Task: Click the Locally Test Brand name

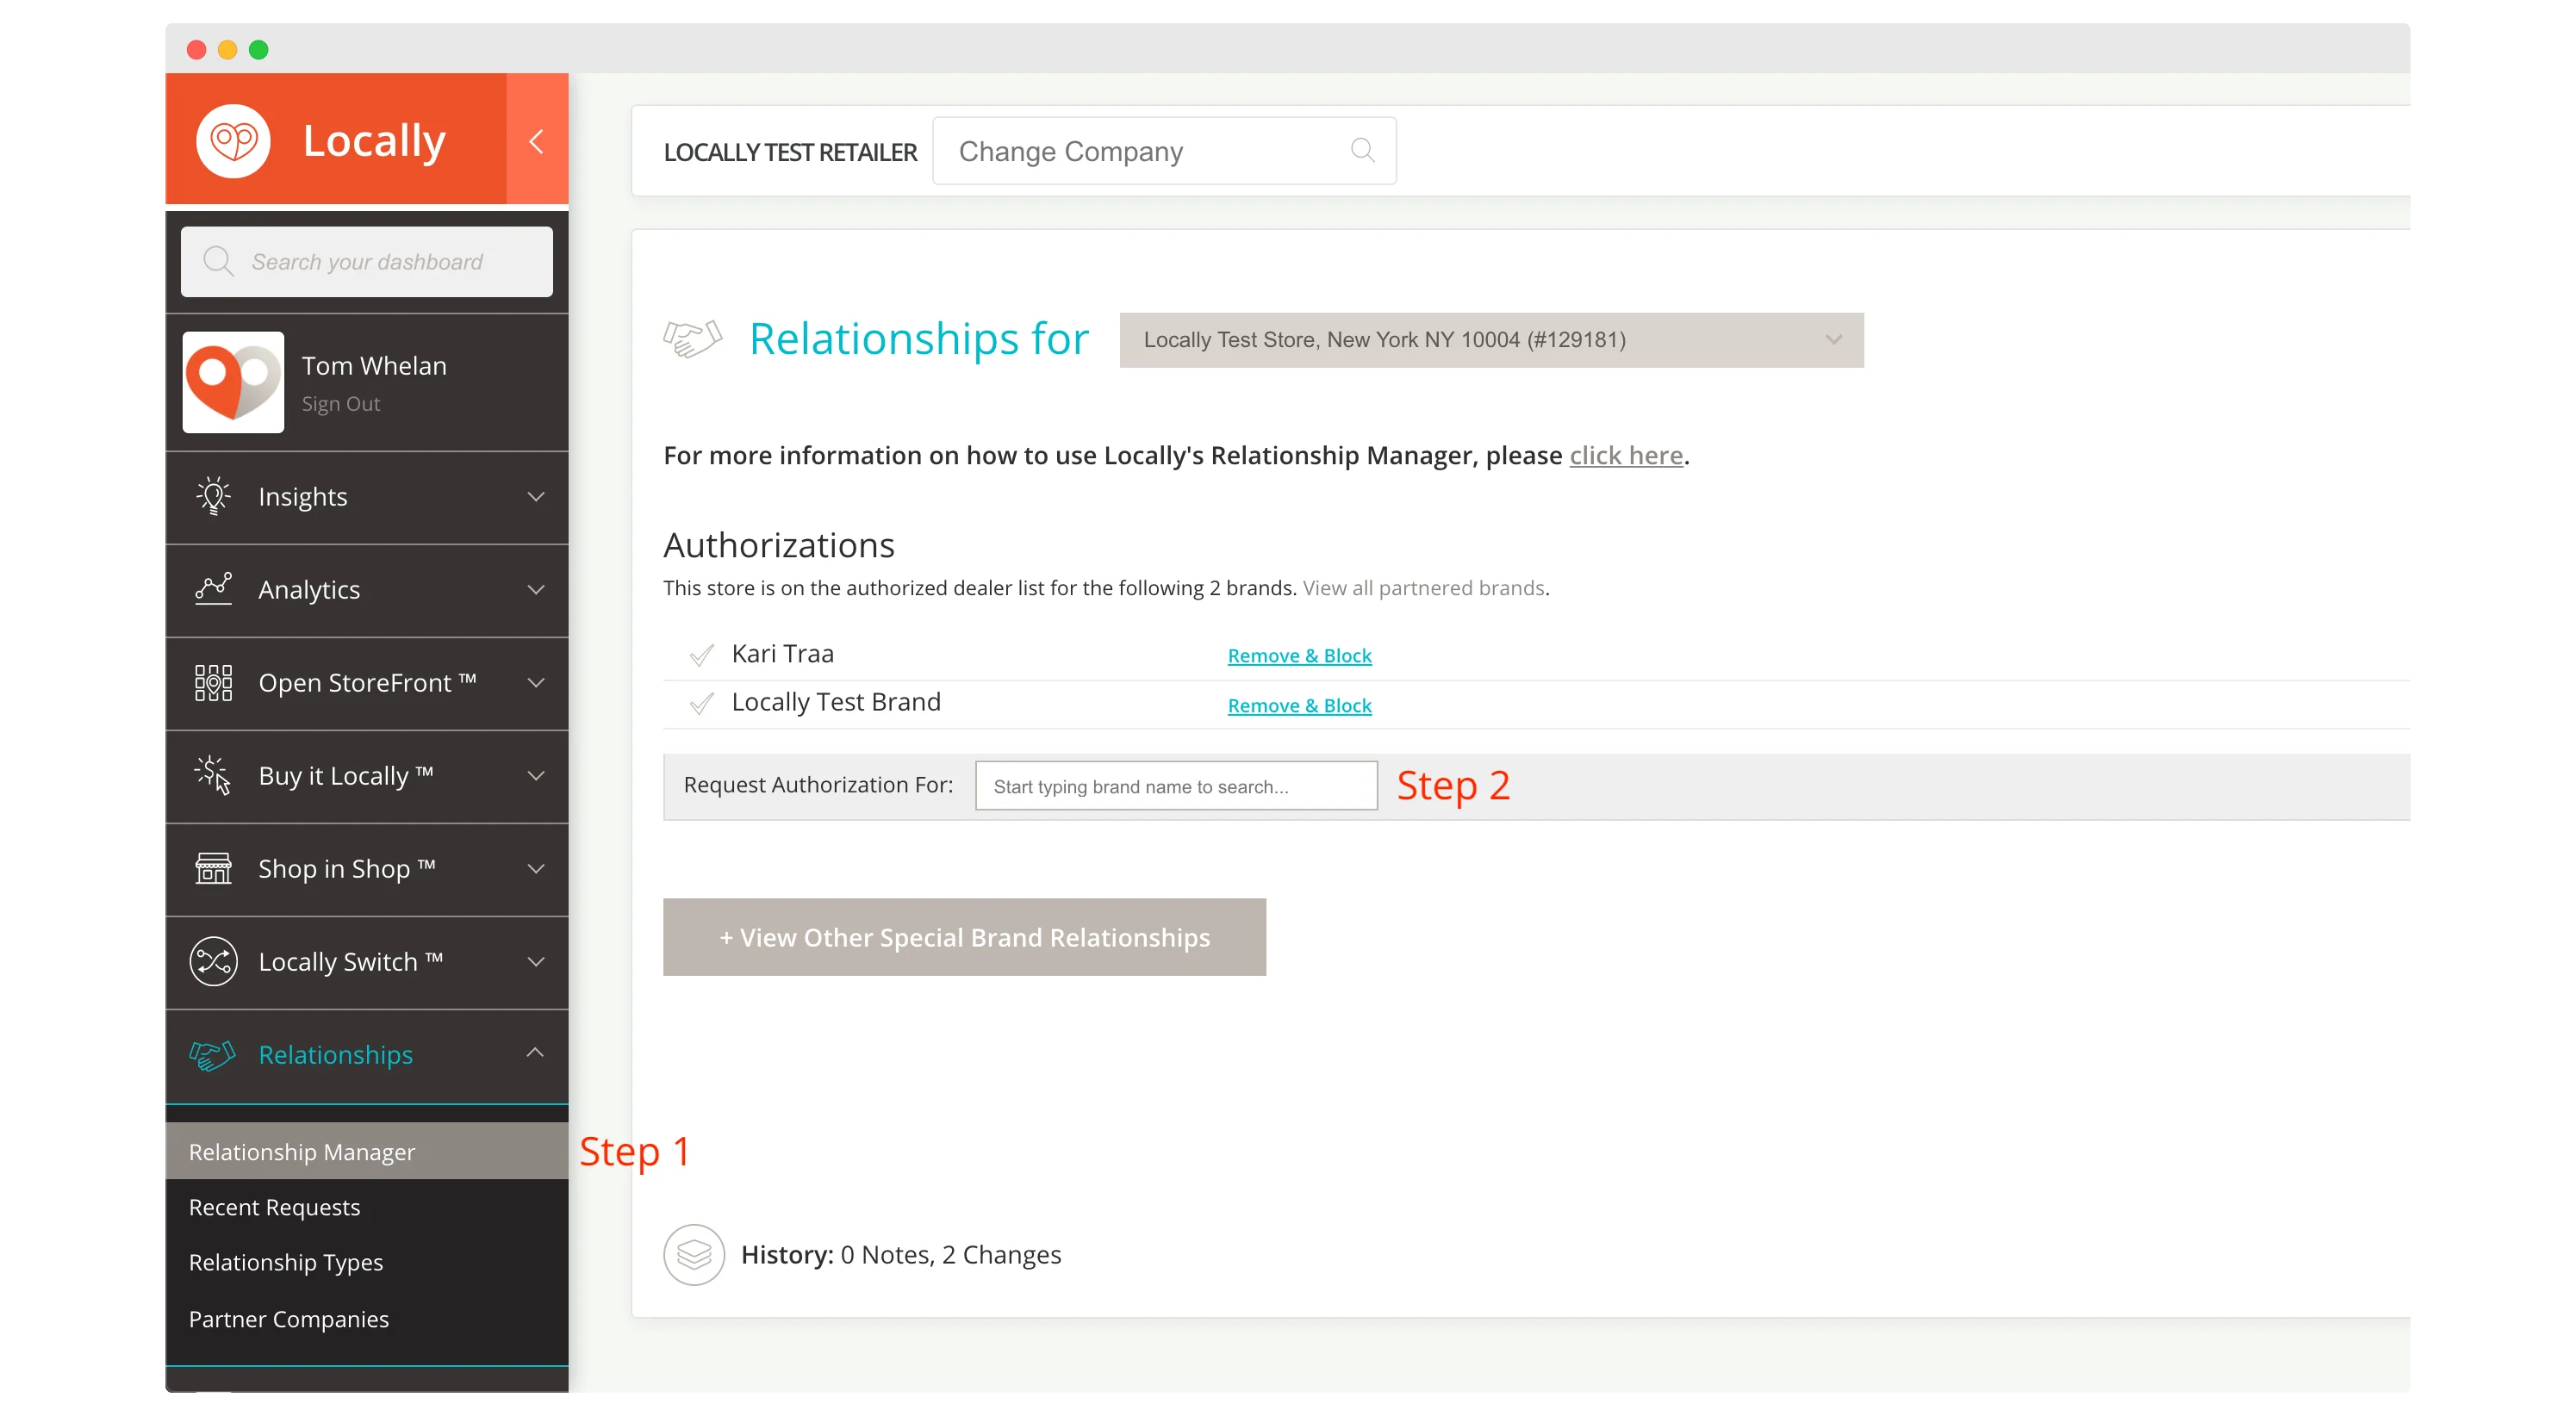Action: [x=836, y=702]
